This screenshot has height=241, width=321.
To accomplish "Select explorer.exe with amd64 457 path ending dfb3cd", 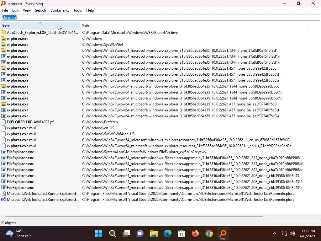I will (x=18, y=68).
